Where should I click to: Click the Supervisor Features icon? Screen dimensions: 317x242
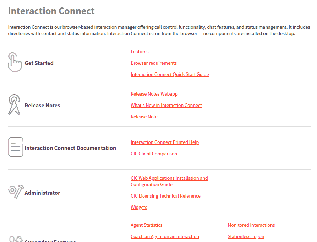[16, 239]
